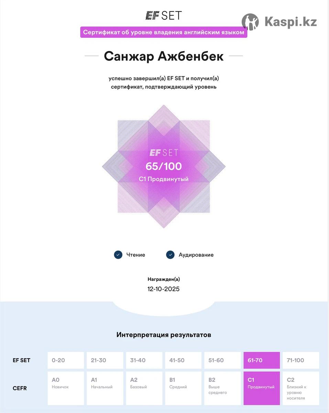Click the A2 Базовый CEFR cell
Screen dimensions: 329x413
click(144, 388)
